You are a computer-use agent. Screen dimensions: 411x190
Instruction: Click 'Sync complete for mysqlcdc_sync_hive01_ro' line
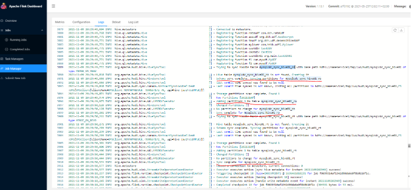coord(247,112)
